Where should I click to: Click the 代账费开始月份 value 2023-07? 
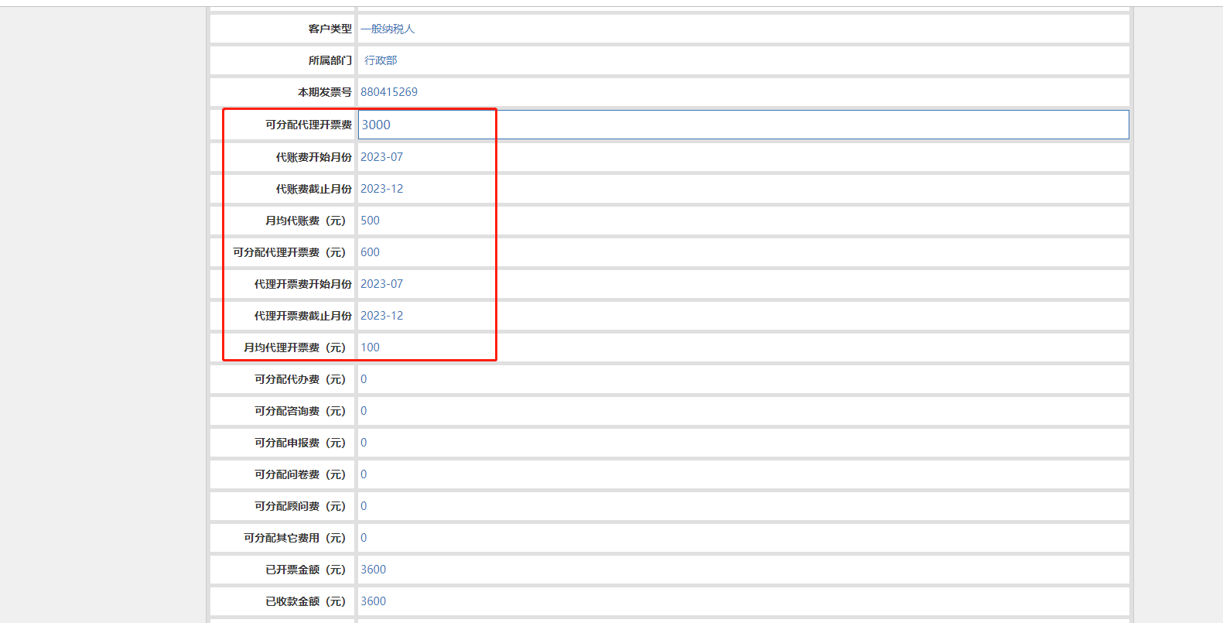[382, 157]
